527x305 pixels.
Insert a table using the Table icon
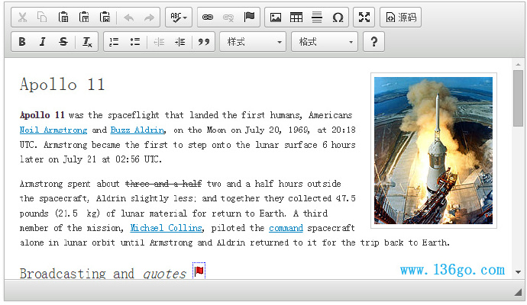296,18
